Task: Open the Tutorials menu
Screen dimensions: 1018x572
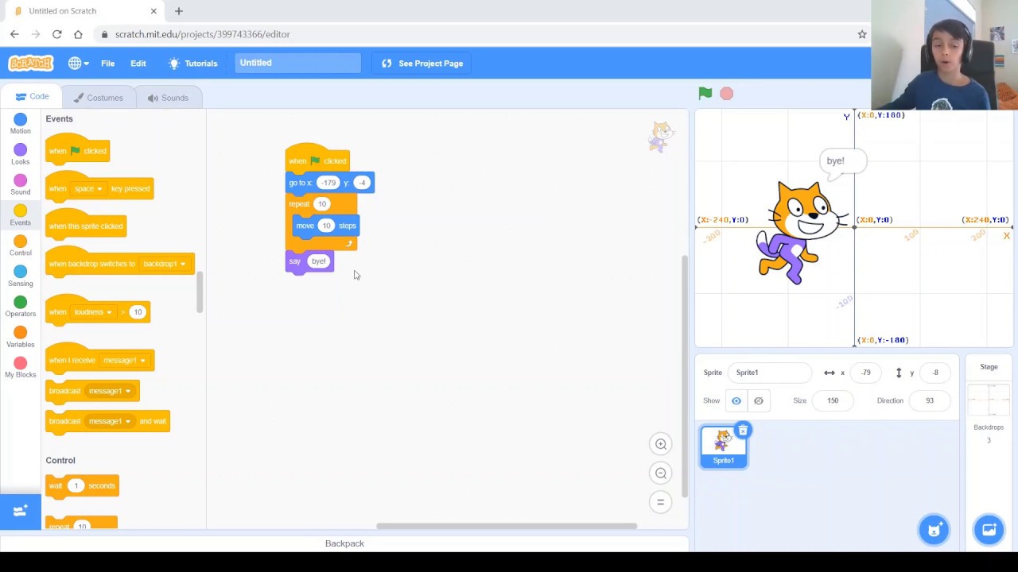Action: [192, 64]
